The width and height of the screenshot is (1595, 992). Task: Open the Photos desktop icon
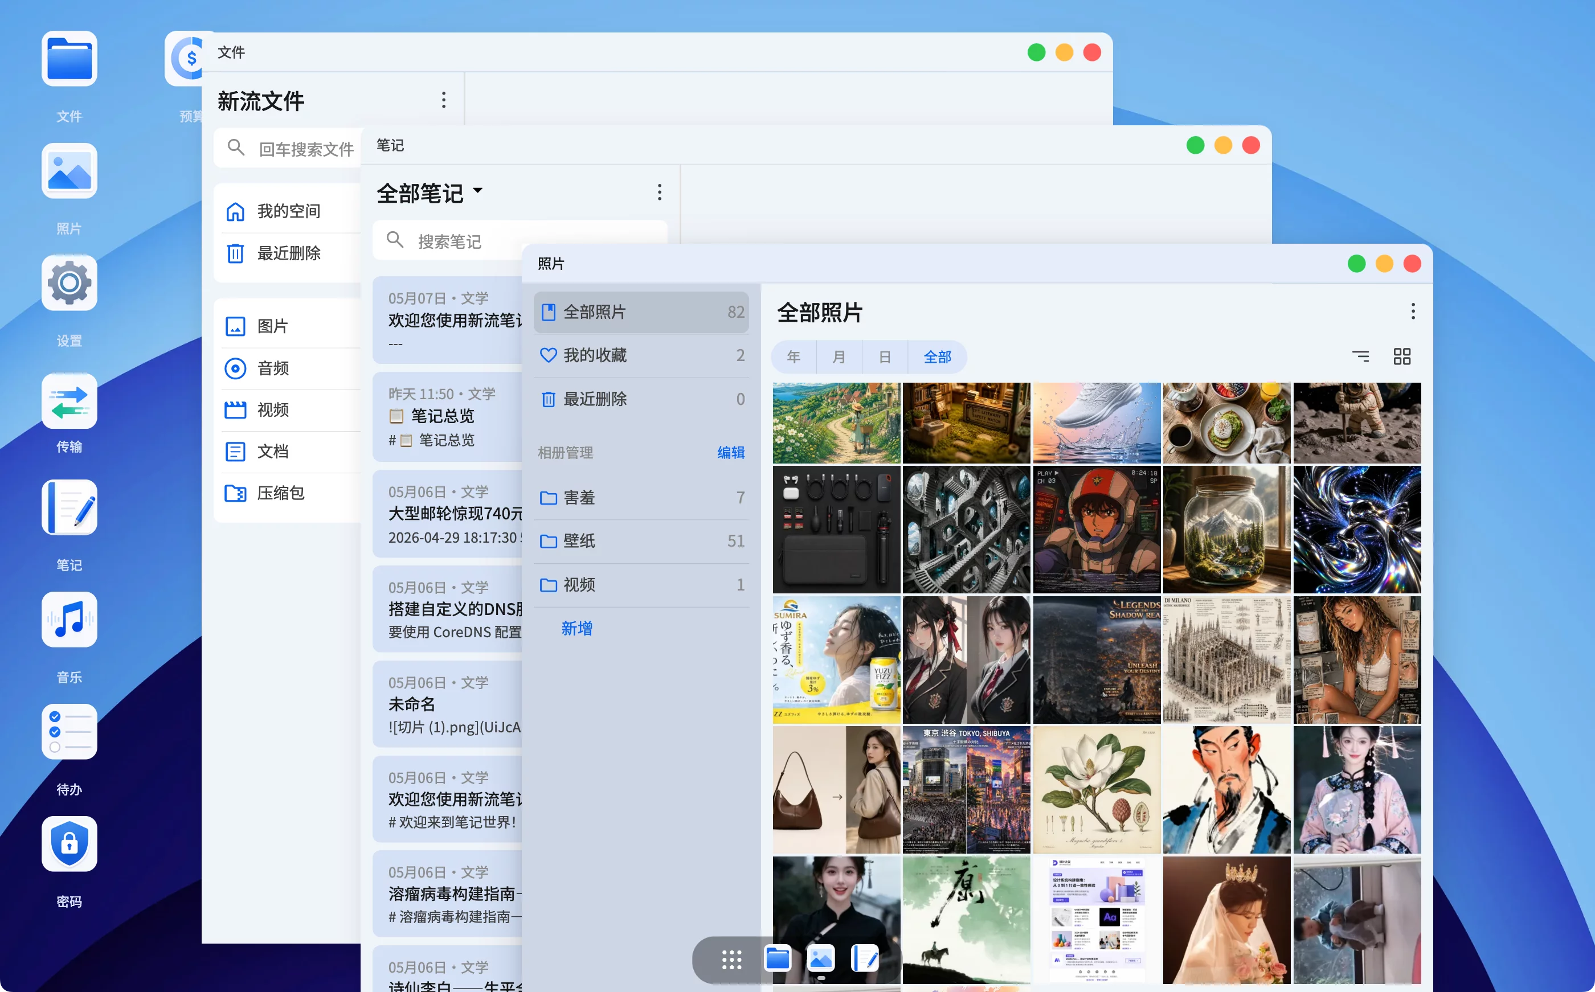tap(69, 171)
